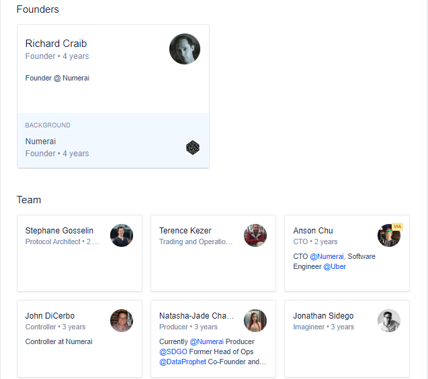Click Natasha-Jade's profile picture
The height and width of the screenshot is (379, 428).
(x=255, y=321)
